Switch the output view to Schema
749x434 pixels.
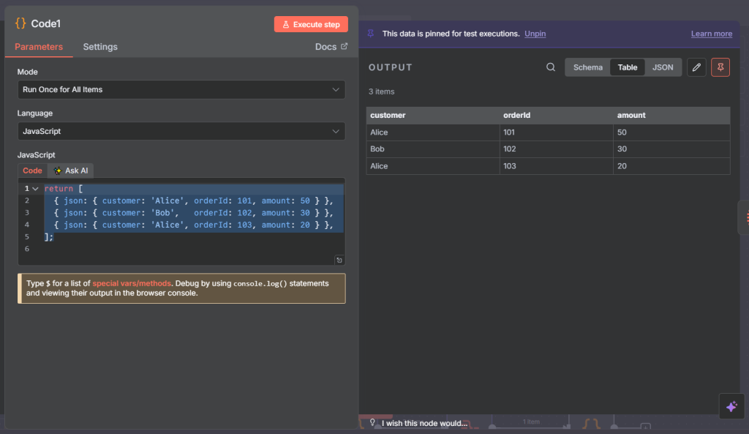click(x=588, y=67)
